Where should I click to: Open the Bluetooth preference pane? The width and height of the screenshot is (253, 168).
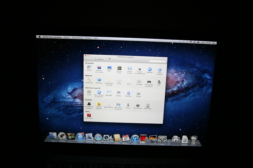[128, 94]
